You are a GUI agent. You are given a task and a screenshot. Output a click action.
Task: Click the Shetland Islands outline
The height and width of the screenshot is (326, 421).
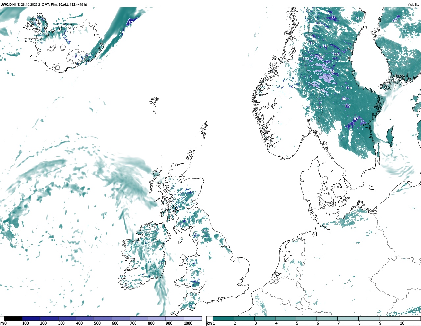tap(204, 130)
